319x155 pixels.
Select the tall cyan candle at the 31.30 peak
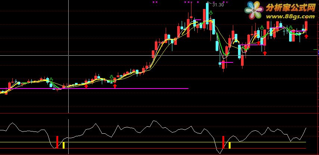(207, 14)
